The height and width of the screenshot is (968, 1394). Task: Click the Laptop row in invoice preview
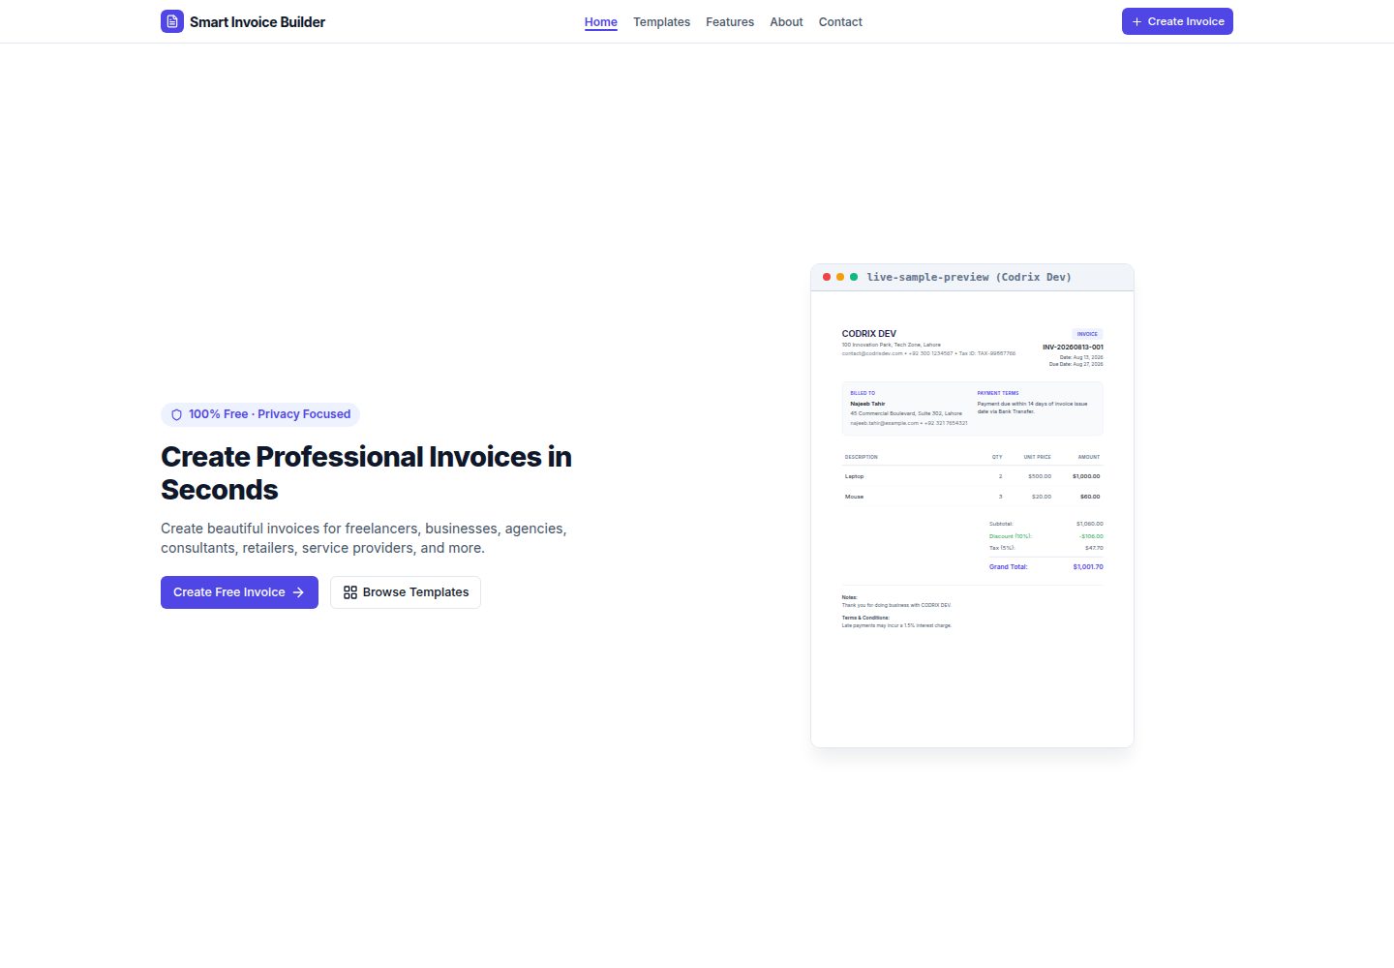[972, 476]
